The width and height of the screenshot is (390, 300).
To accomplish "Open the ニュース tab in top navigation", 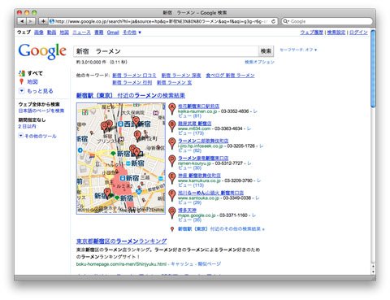I will (81, 33).
